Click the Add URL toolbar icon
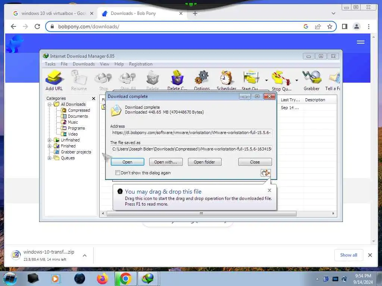382x286 pixels. (x=54, y=80)
